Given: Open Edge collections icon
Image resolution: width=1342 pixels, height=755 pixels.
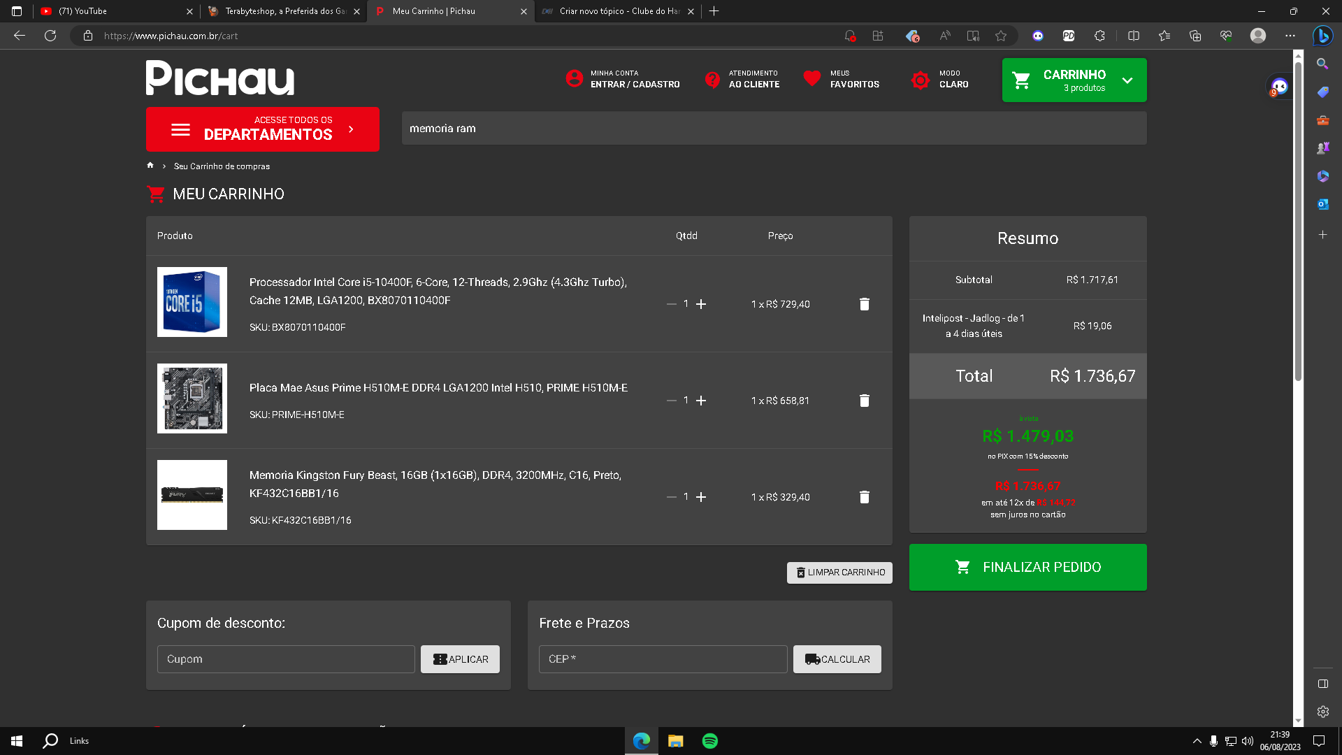Looking at the screenshot, I should click(1195, 36).
